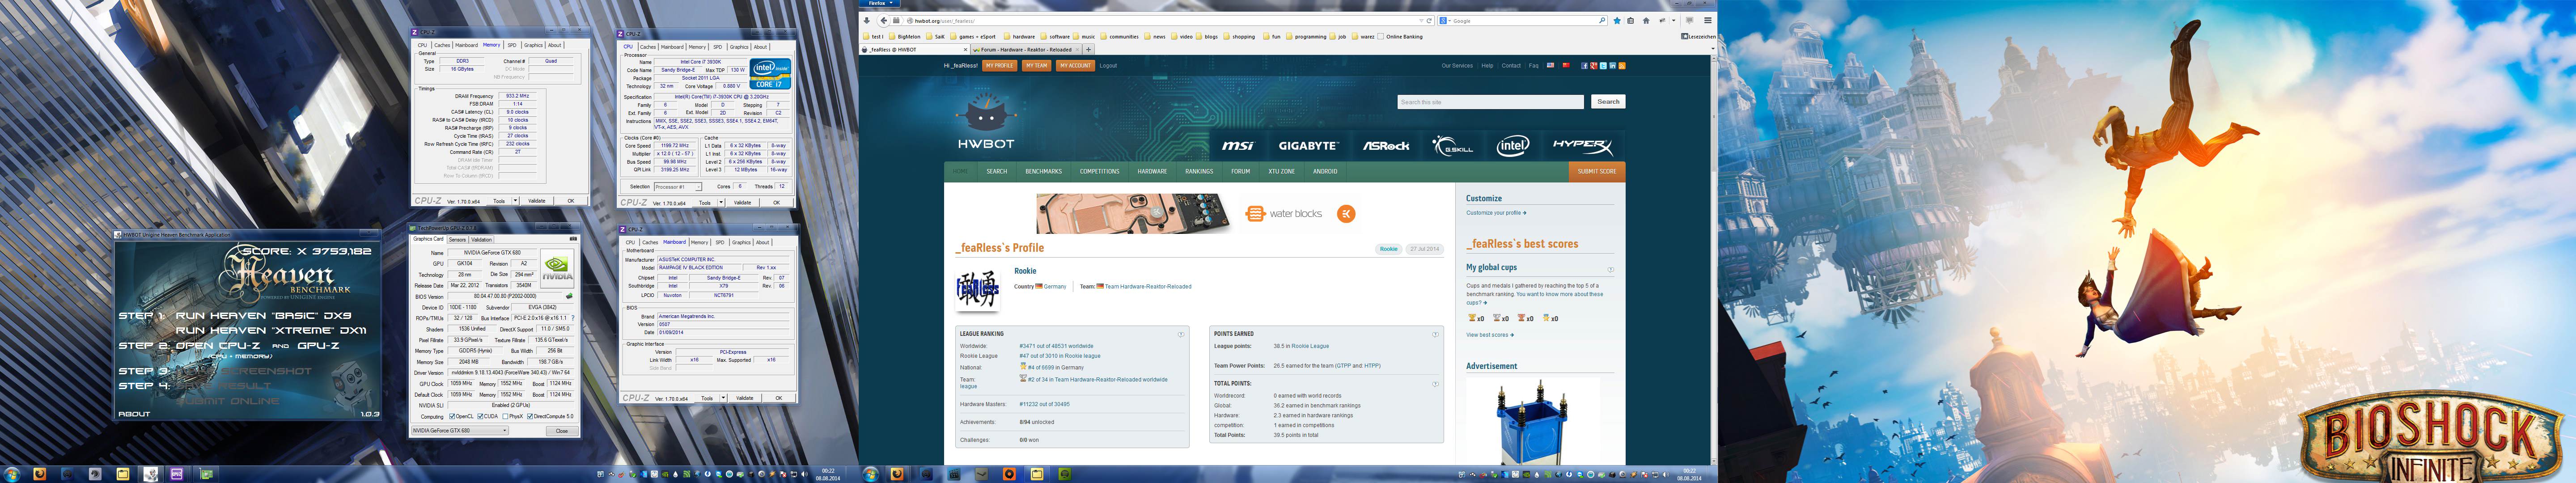Screen dimensions: 2576x483
Task: Open the Firefox home page icon
Action: [x=1646, y=21]
